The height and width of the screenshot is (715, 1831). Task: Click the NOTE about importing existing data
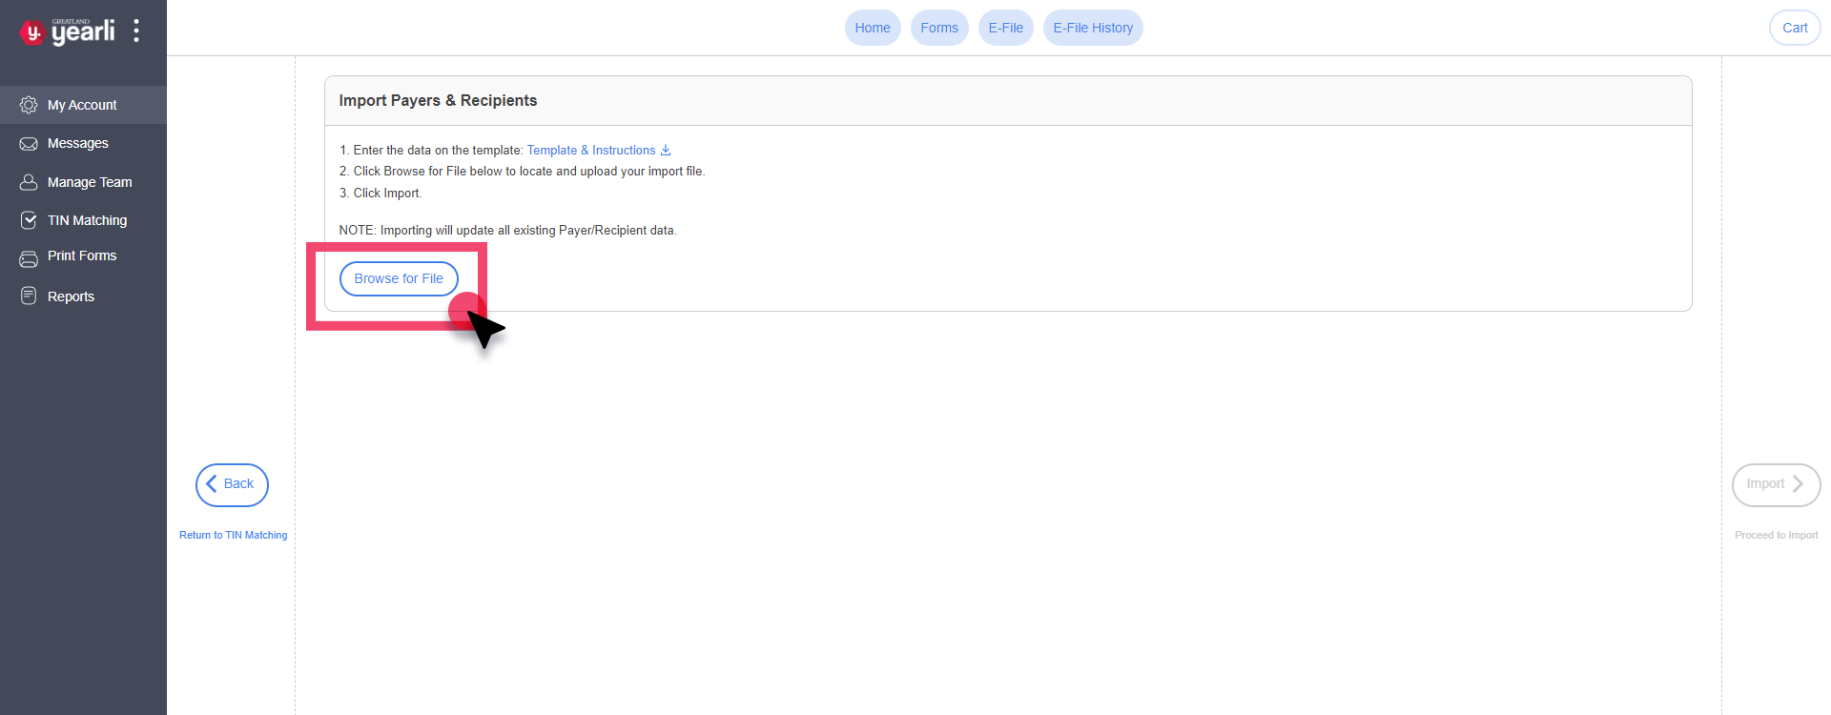click(507, 230)
